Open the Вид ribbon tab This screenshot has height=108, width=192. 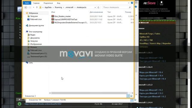(x=58, y=3)
